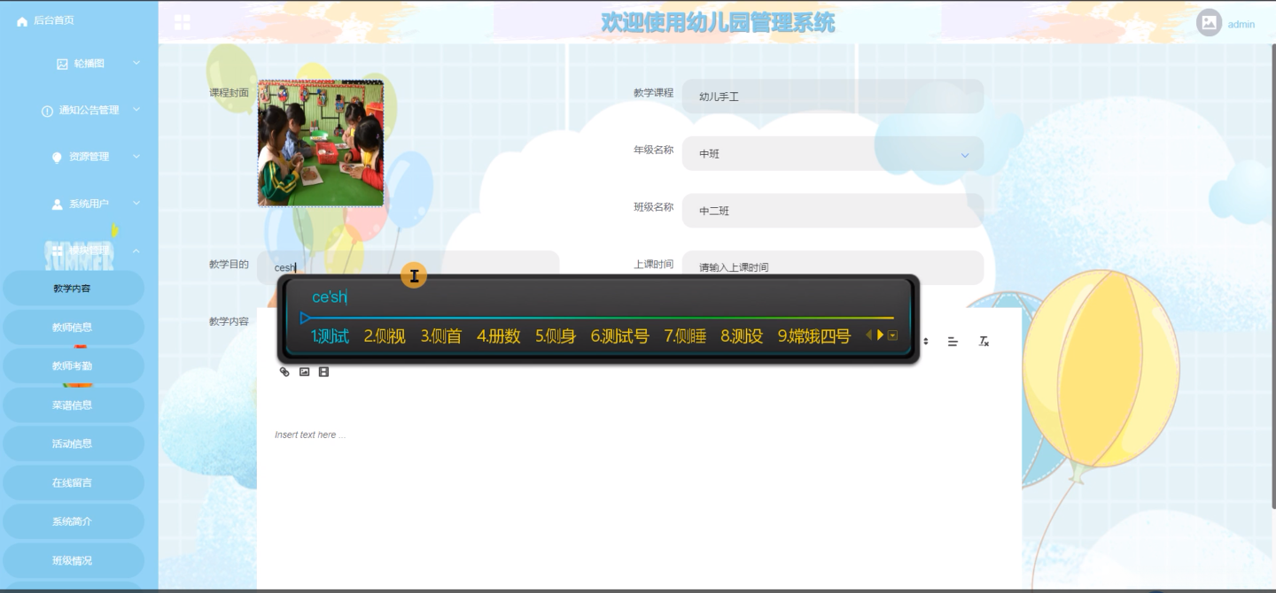Click the admin username link

1241,24
